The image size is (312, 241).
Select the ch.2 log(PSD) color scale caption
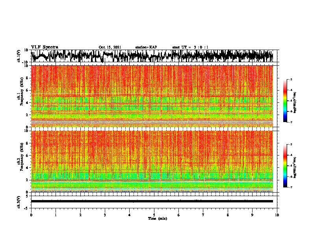[295, 167]
